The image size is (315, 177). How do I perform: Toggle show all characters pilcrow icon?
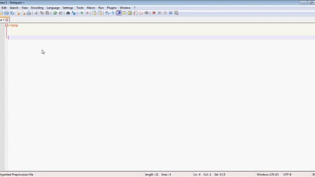(x=113, y=13)
